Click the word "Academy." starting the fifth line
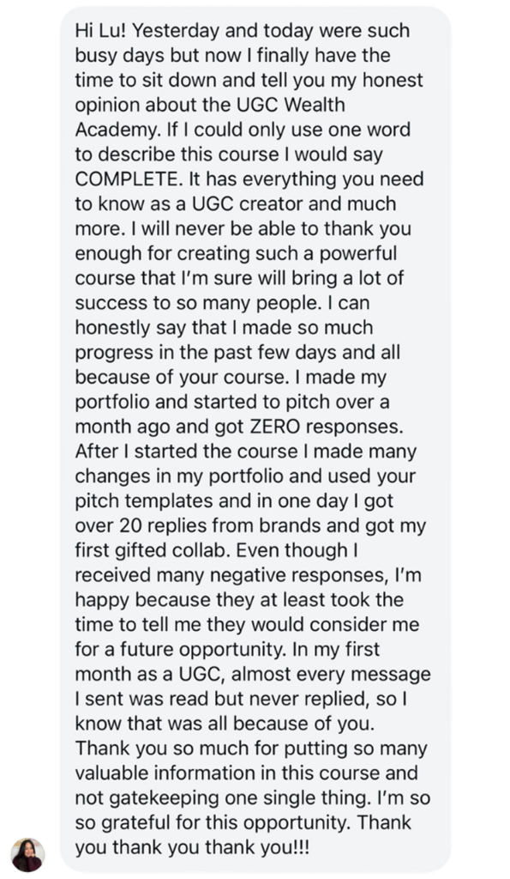This screenshot has width=510, height=879. (x=118, y=130)
